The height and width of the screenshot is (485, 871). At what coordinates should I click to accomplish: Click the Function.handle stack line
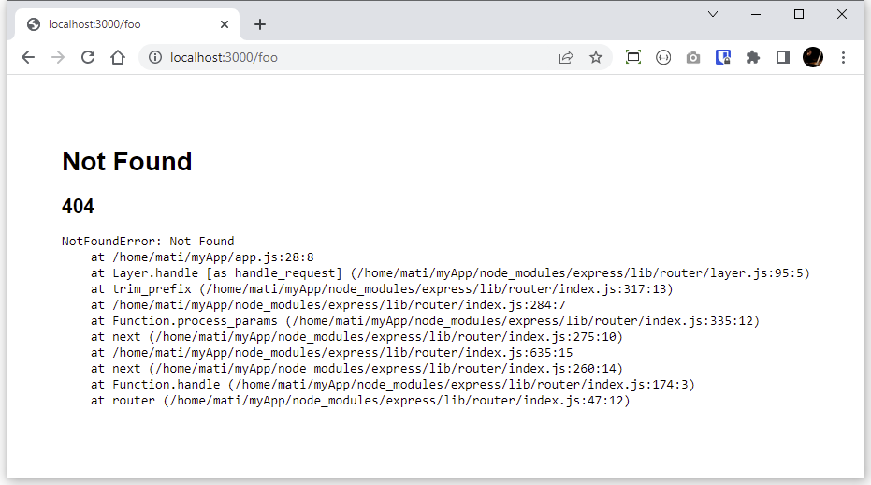(x=393, y=385)
